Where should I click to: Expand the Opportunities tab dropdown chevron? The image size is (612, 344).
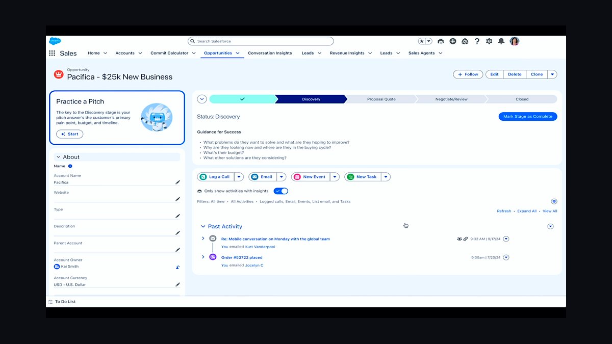tap(238, 53)
